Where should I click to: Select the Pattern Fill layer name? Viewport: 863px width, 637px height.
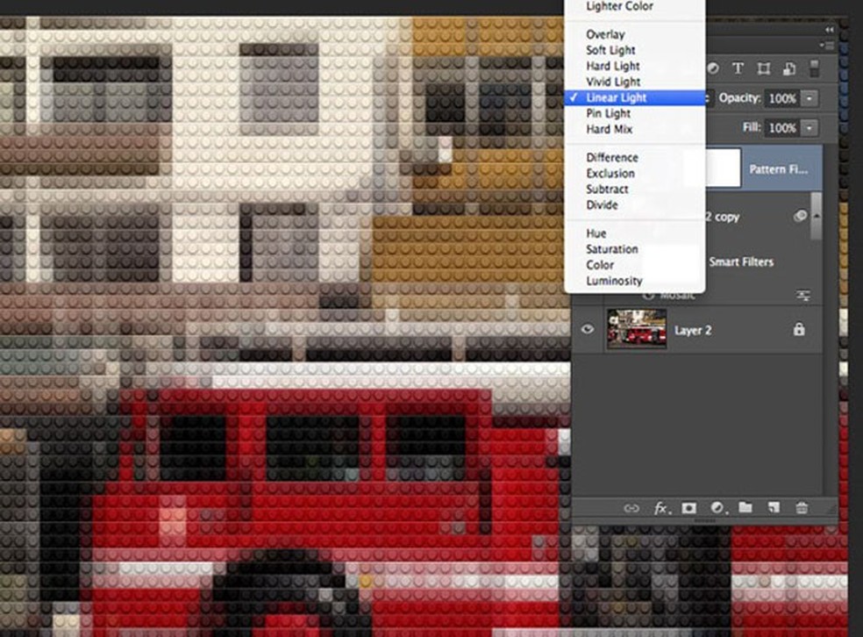click(778, 169)
